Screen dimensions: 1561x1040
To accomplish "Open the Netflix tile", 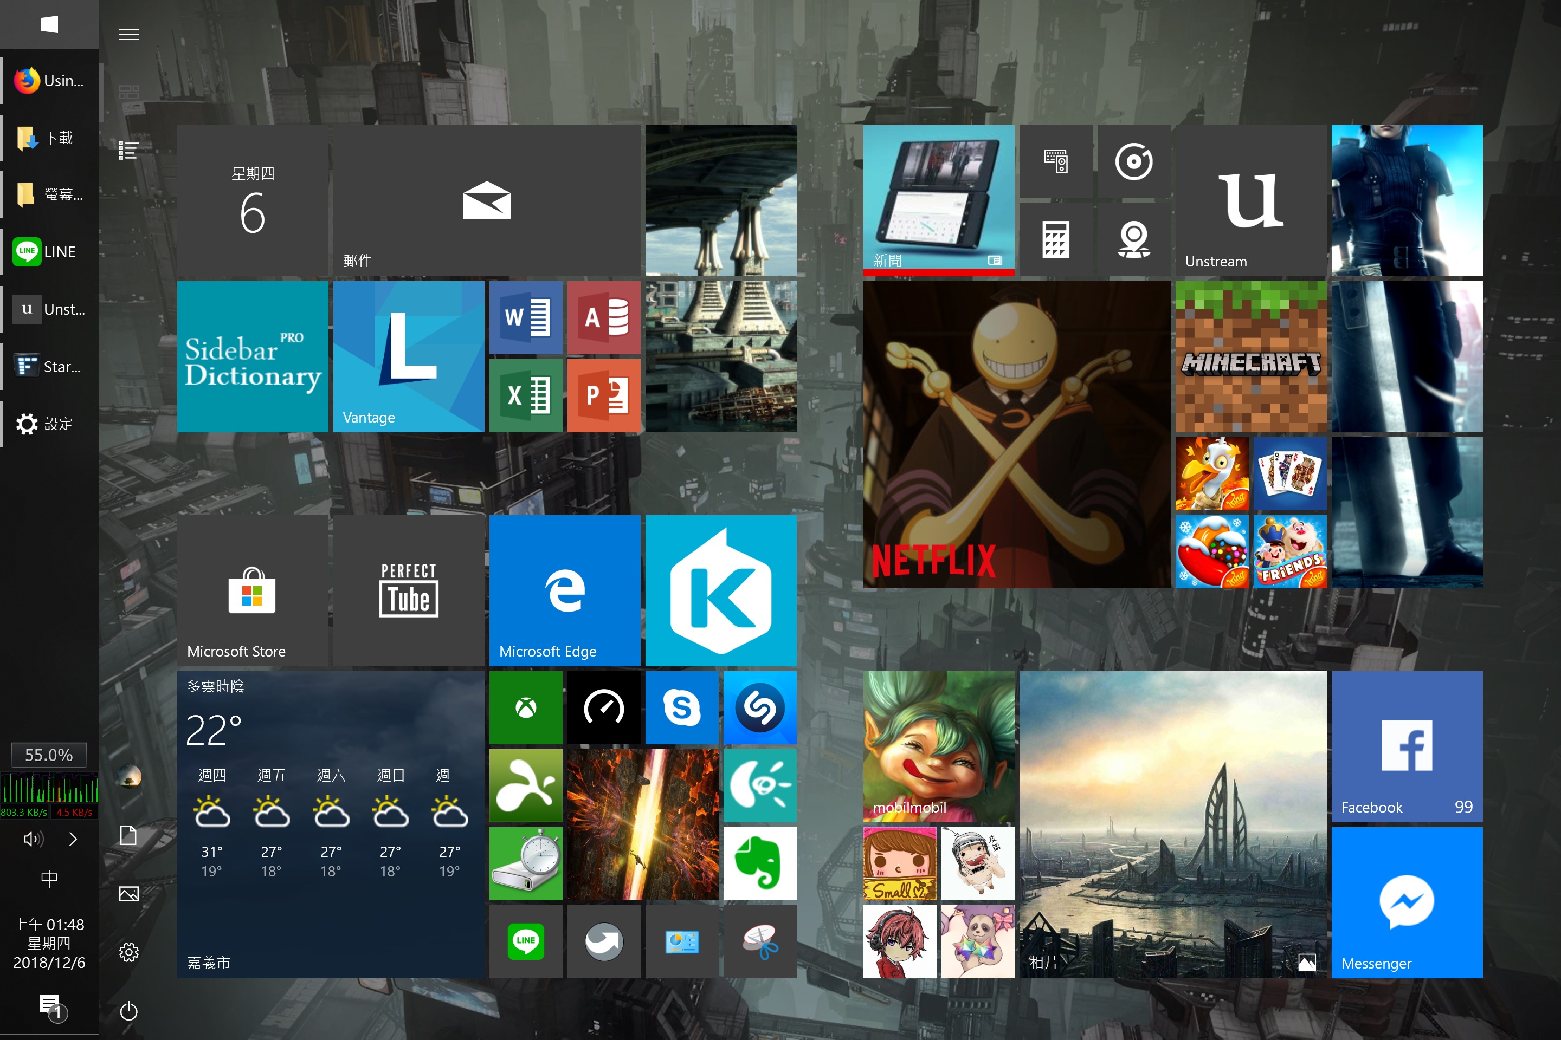I will [x=1017, y=434].
